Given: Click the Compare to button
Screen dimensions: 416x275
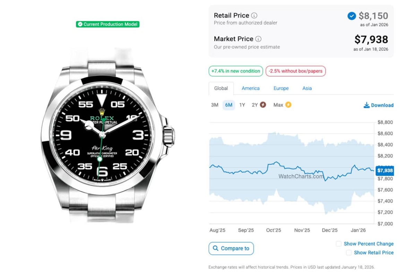Looking at the screenshot, I should pyautogui.click(x=231, y=248).
